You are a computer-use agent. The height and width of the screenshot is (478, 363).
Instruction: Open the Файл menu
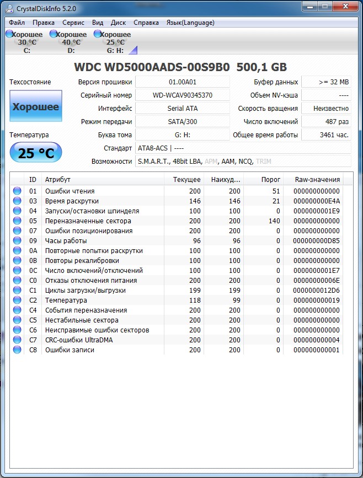pos(17,23)
